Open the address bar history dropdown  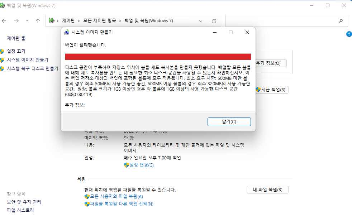(201, 21)
